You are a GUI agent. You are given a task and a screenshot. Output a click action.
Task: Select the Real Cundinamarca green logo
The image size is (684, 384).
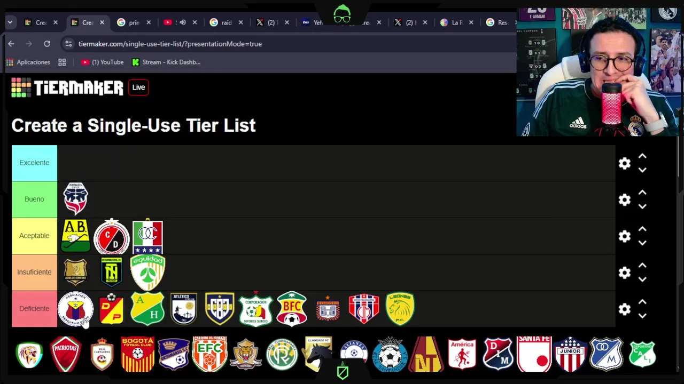click(282, 354)
